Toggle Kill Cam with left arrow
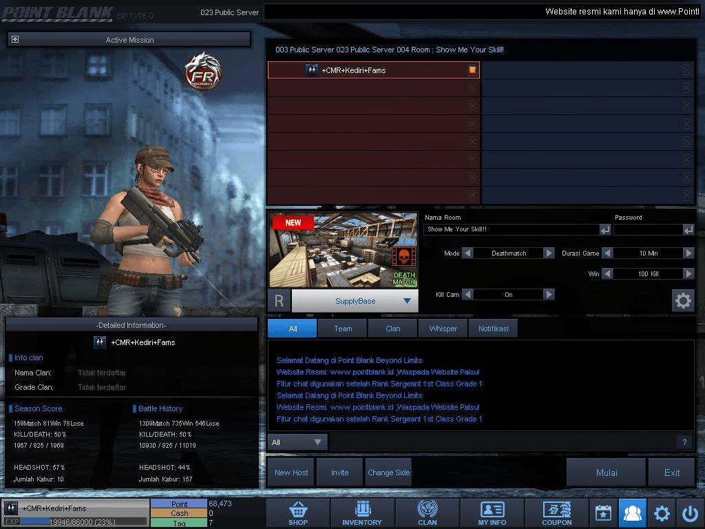This screenshot has height=529, width=705. coord(467,295)
